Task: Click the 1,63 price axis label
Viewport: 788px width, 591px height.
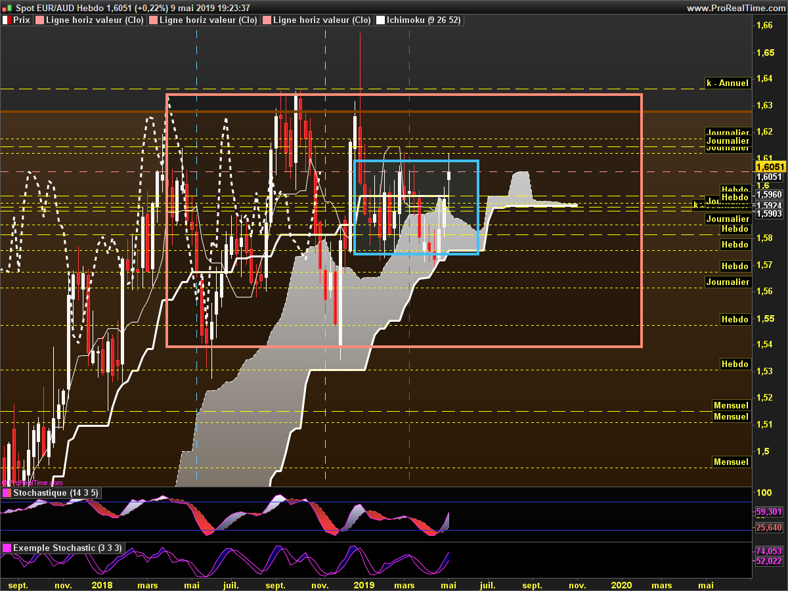Action: pyautogui.click(x=764, y=105)
